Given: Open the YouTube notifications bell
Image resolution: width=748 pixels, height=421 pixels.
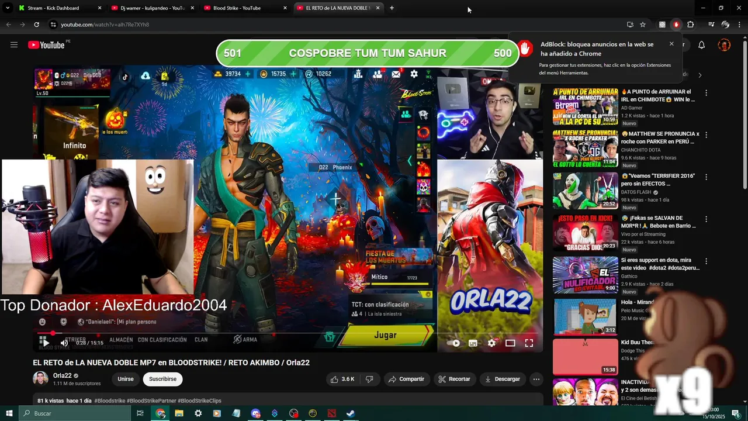Looking at the screenshot, I should (702, 45).
